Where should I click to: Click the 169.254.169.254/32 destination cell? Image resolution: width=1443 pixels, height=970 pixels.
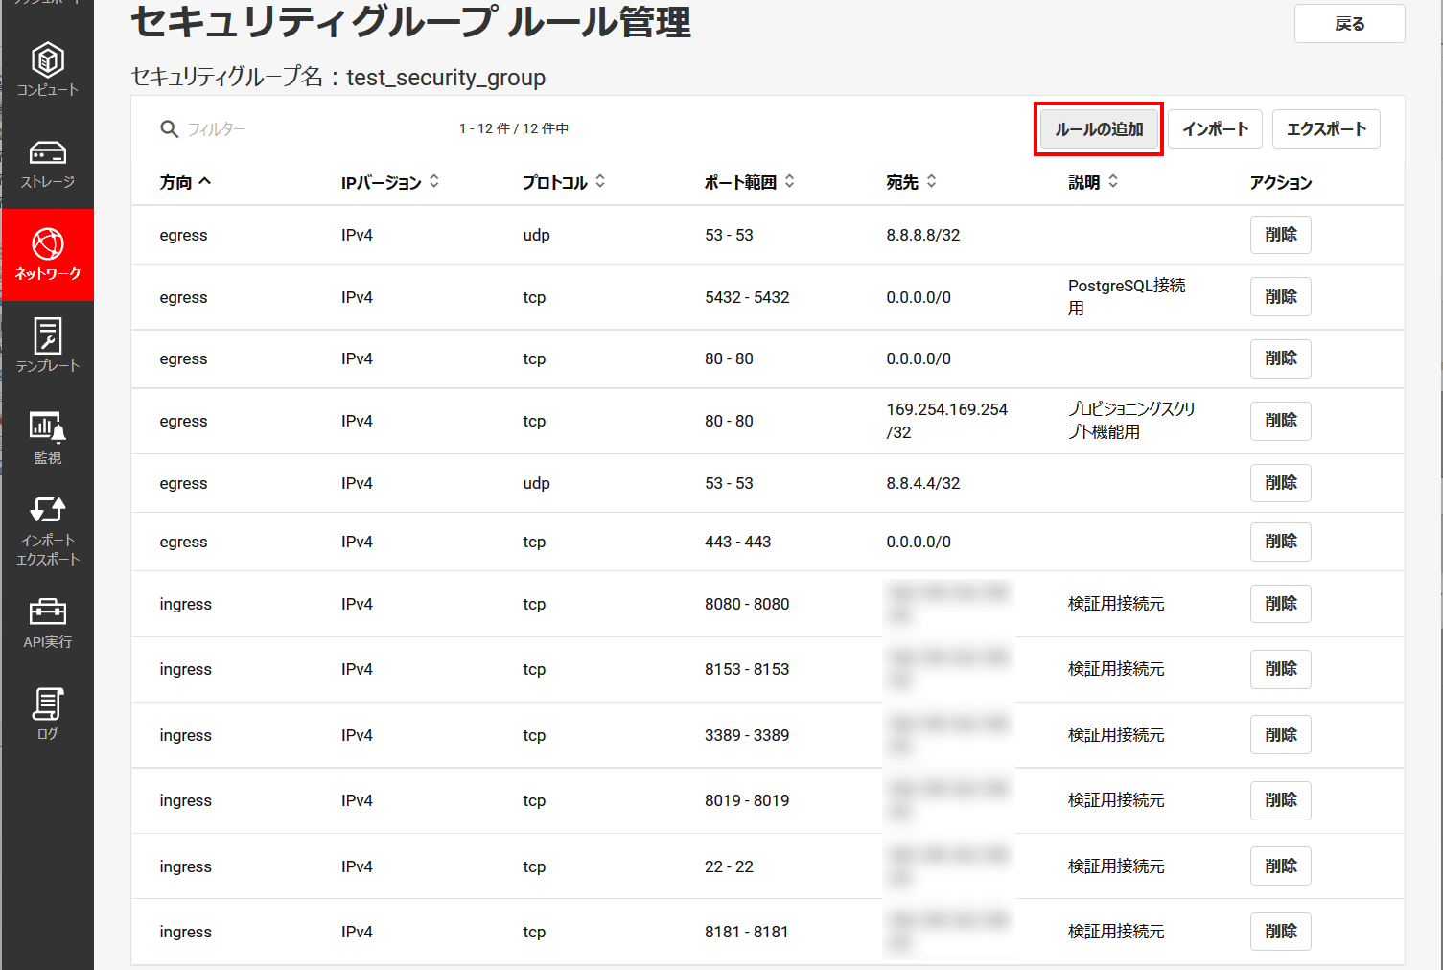pos(947,421)
